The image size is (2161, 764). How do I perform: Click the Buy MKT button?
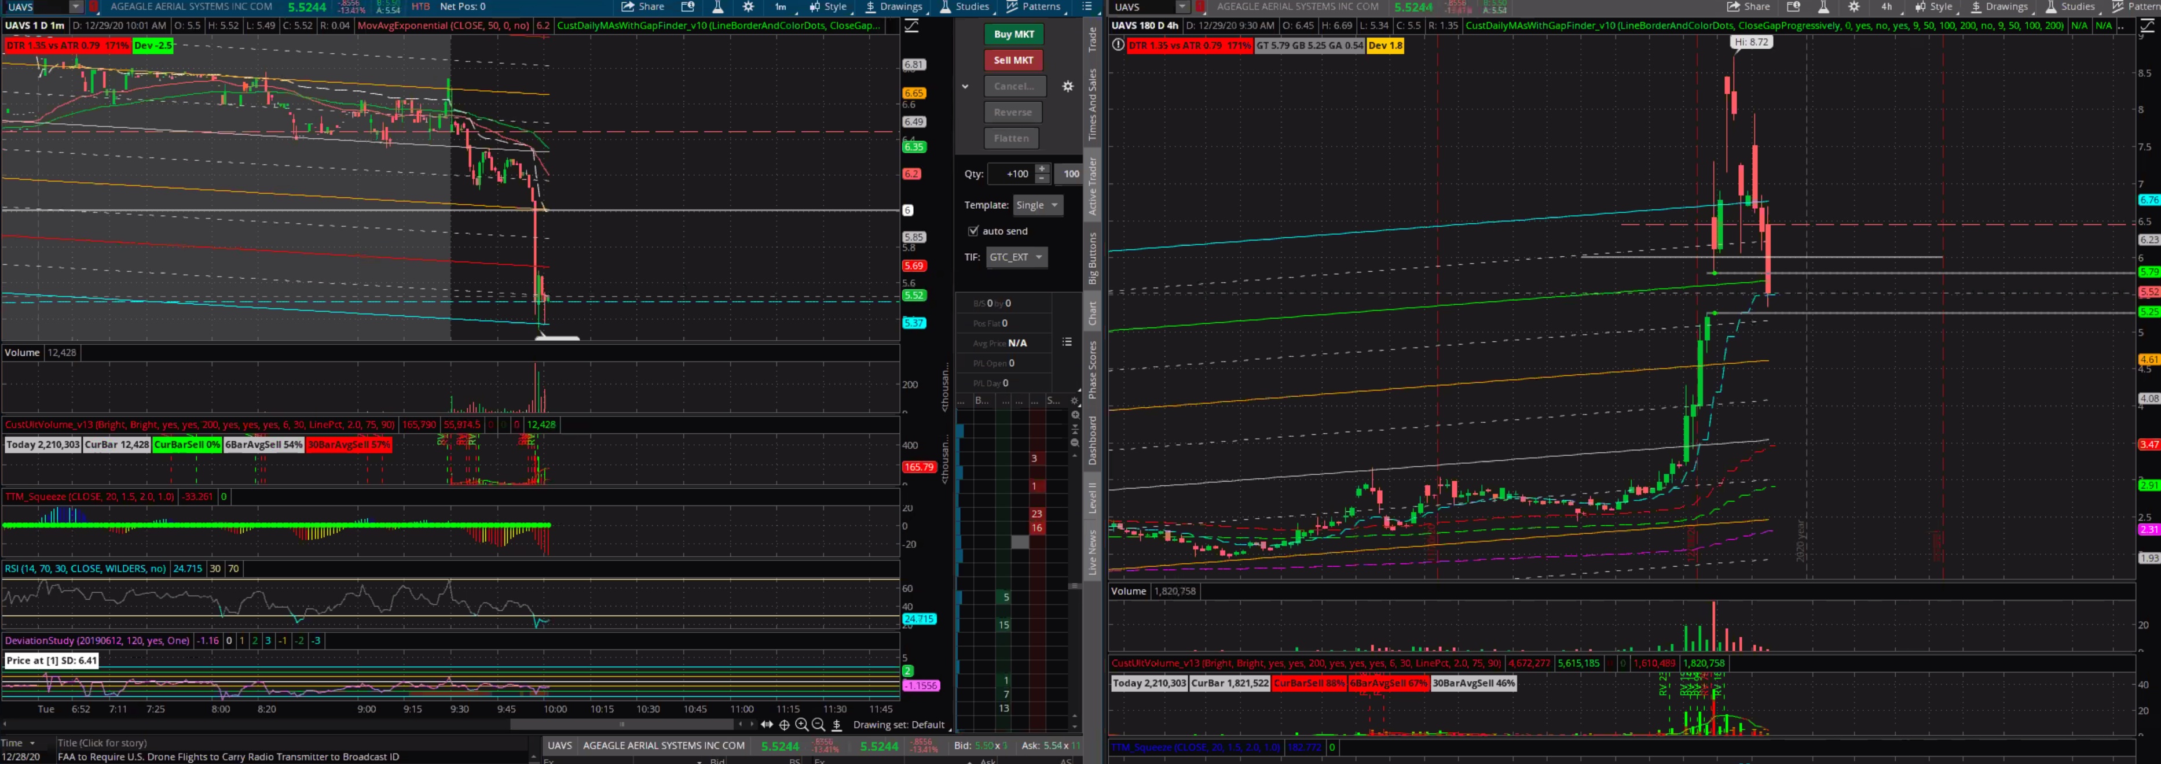click(1013, 34)
